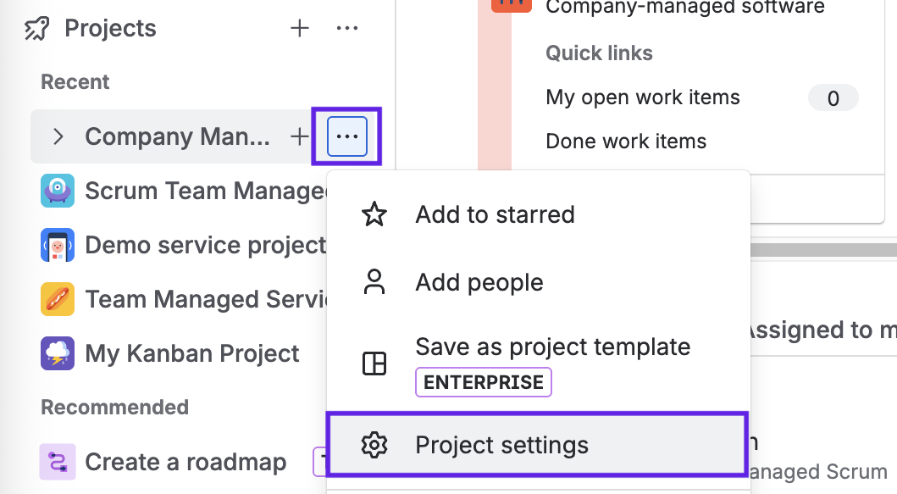Viewport: 897px width, 494px height.
Task: Click Team Managed Service project avatar
Action: click(x=58, y=299)
